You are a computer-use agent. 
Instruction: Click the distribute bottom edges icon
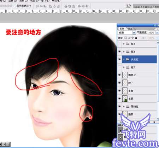click(x=73, y=6)
